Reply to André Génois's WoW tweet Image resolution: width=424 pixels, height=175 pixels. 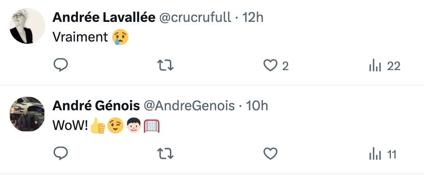(60, 154)
